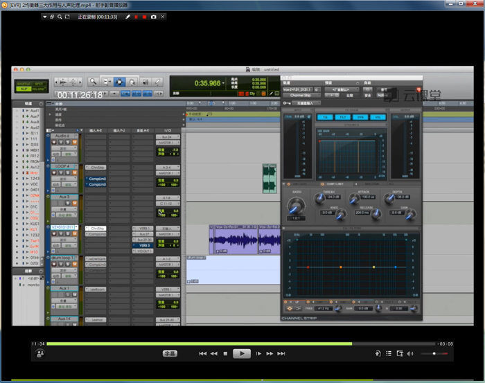Toggle the VOL module in FX chain
485x383 pixels.
(x=378, y=118)
